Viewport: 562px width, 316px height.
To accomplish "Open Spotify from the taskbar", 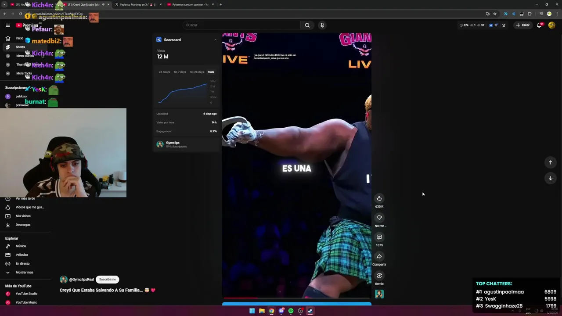I will 291,311.
